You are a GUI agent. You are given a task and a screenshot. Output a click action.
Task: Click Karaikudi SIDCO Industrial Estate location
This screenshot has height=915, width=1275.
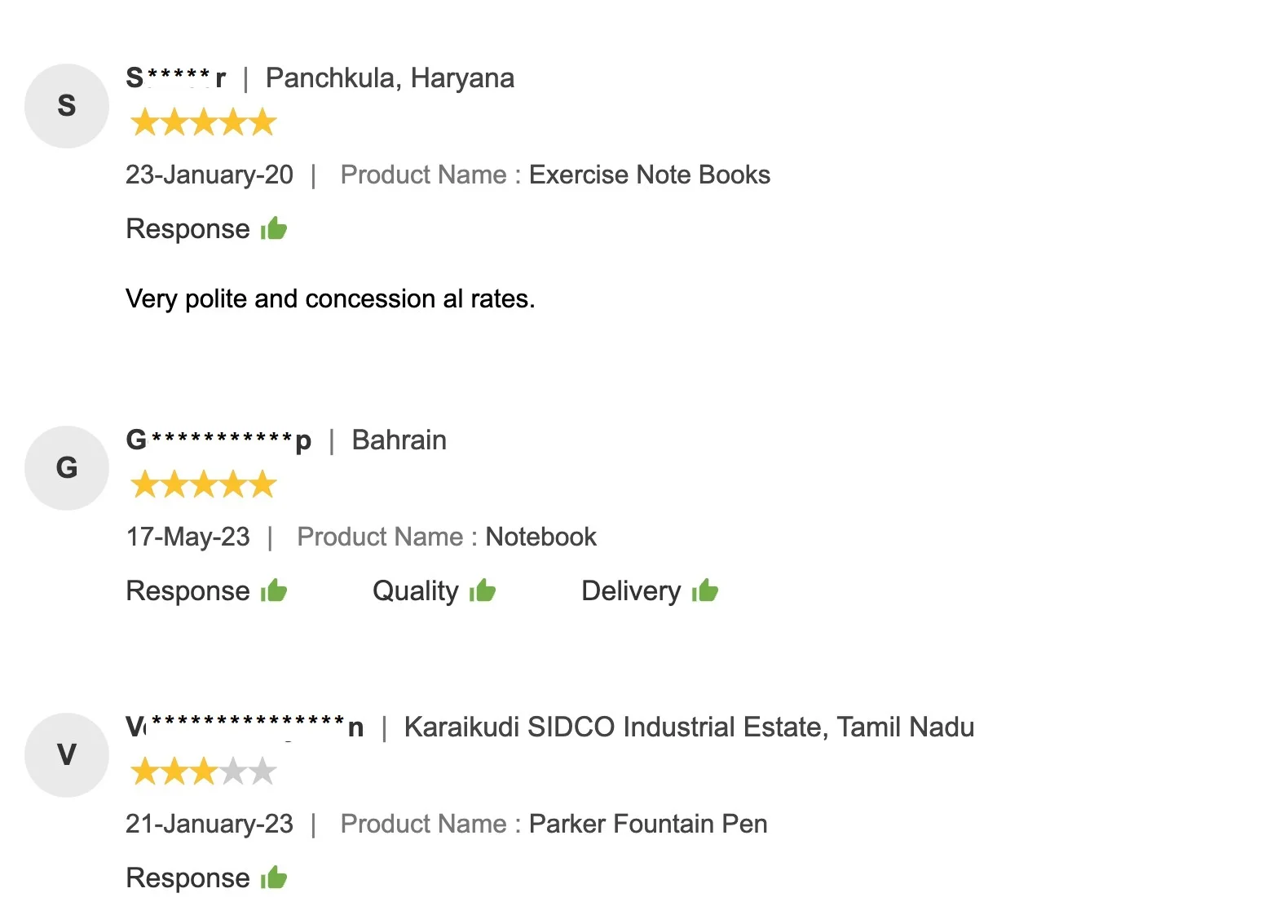[x=689, y=727]
